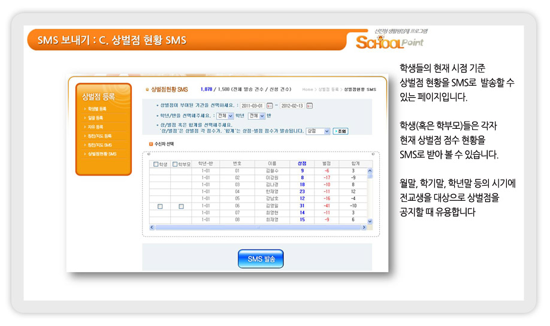Click the orange 수신자 선택 section icon
This screenshot has width=550, height=326.
click(151, 144)
